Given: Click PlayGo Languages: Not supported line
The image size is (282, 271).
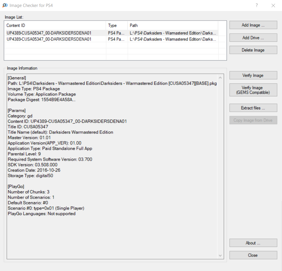Looking at the screenshot, I should point(41,214).
